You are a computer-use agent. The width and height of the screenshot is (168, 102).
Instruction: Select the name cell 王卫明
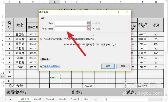click(x=20, y=34)
